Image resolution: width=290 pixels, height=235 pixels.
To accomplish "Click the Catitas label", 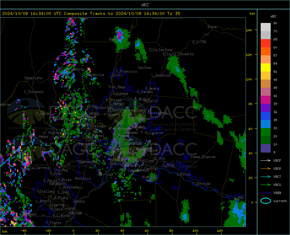I will (184, 174).
